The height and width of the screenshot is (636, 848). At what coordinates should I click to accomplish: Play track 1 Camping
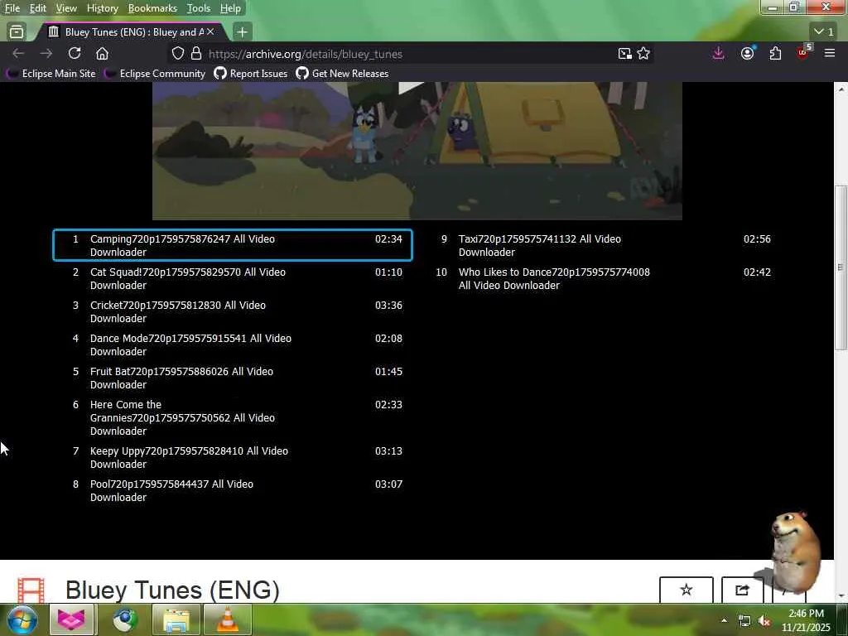tap(233, 245)
